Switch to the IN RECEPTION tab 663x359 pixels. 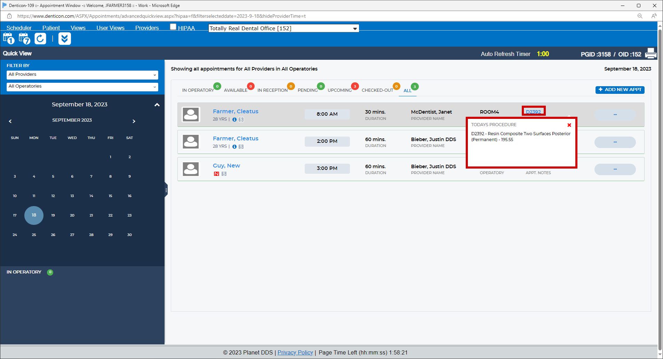click(x=272, y=90)
